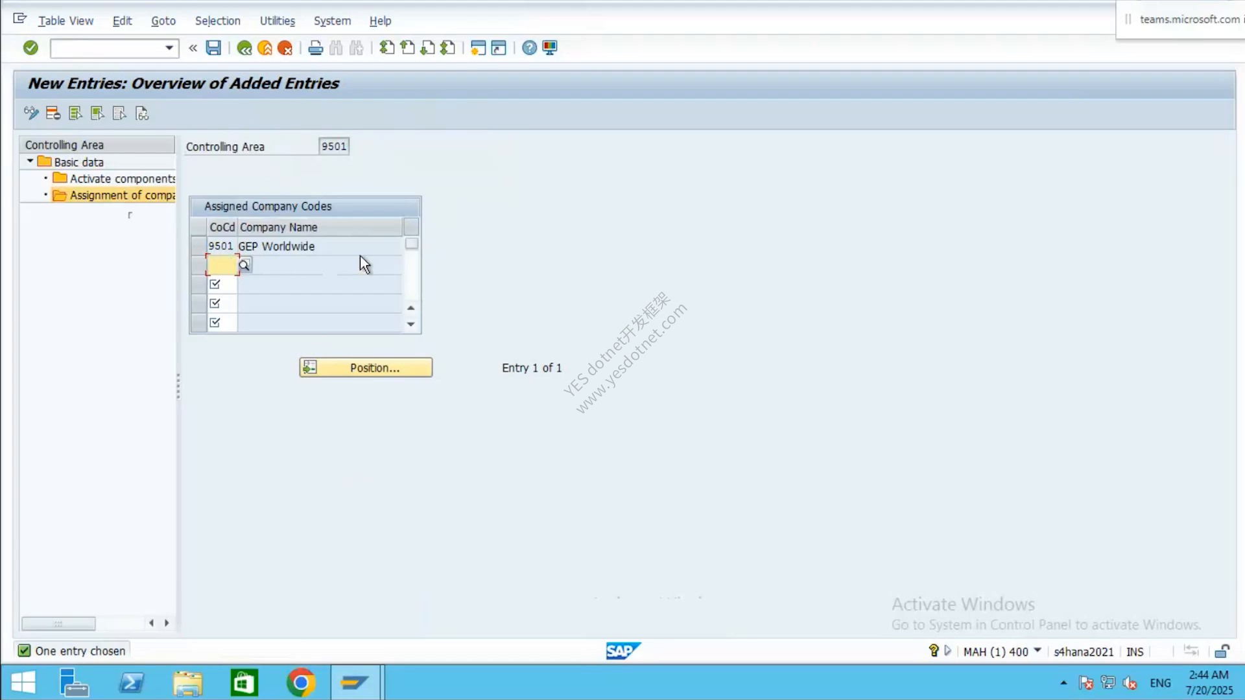
Task: Select the row for GEP Worldwide
Action: point(198,246)
